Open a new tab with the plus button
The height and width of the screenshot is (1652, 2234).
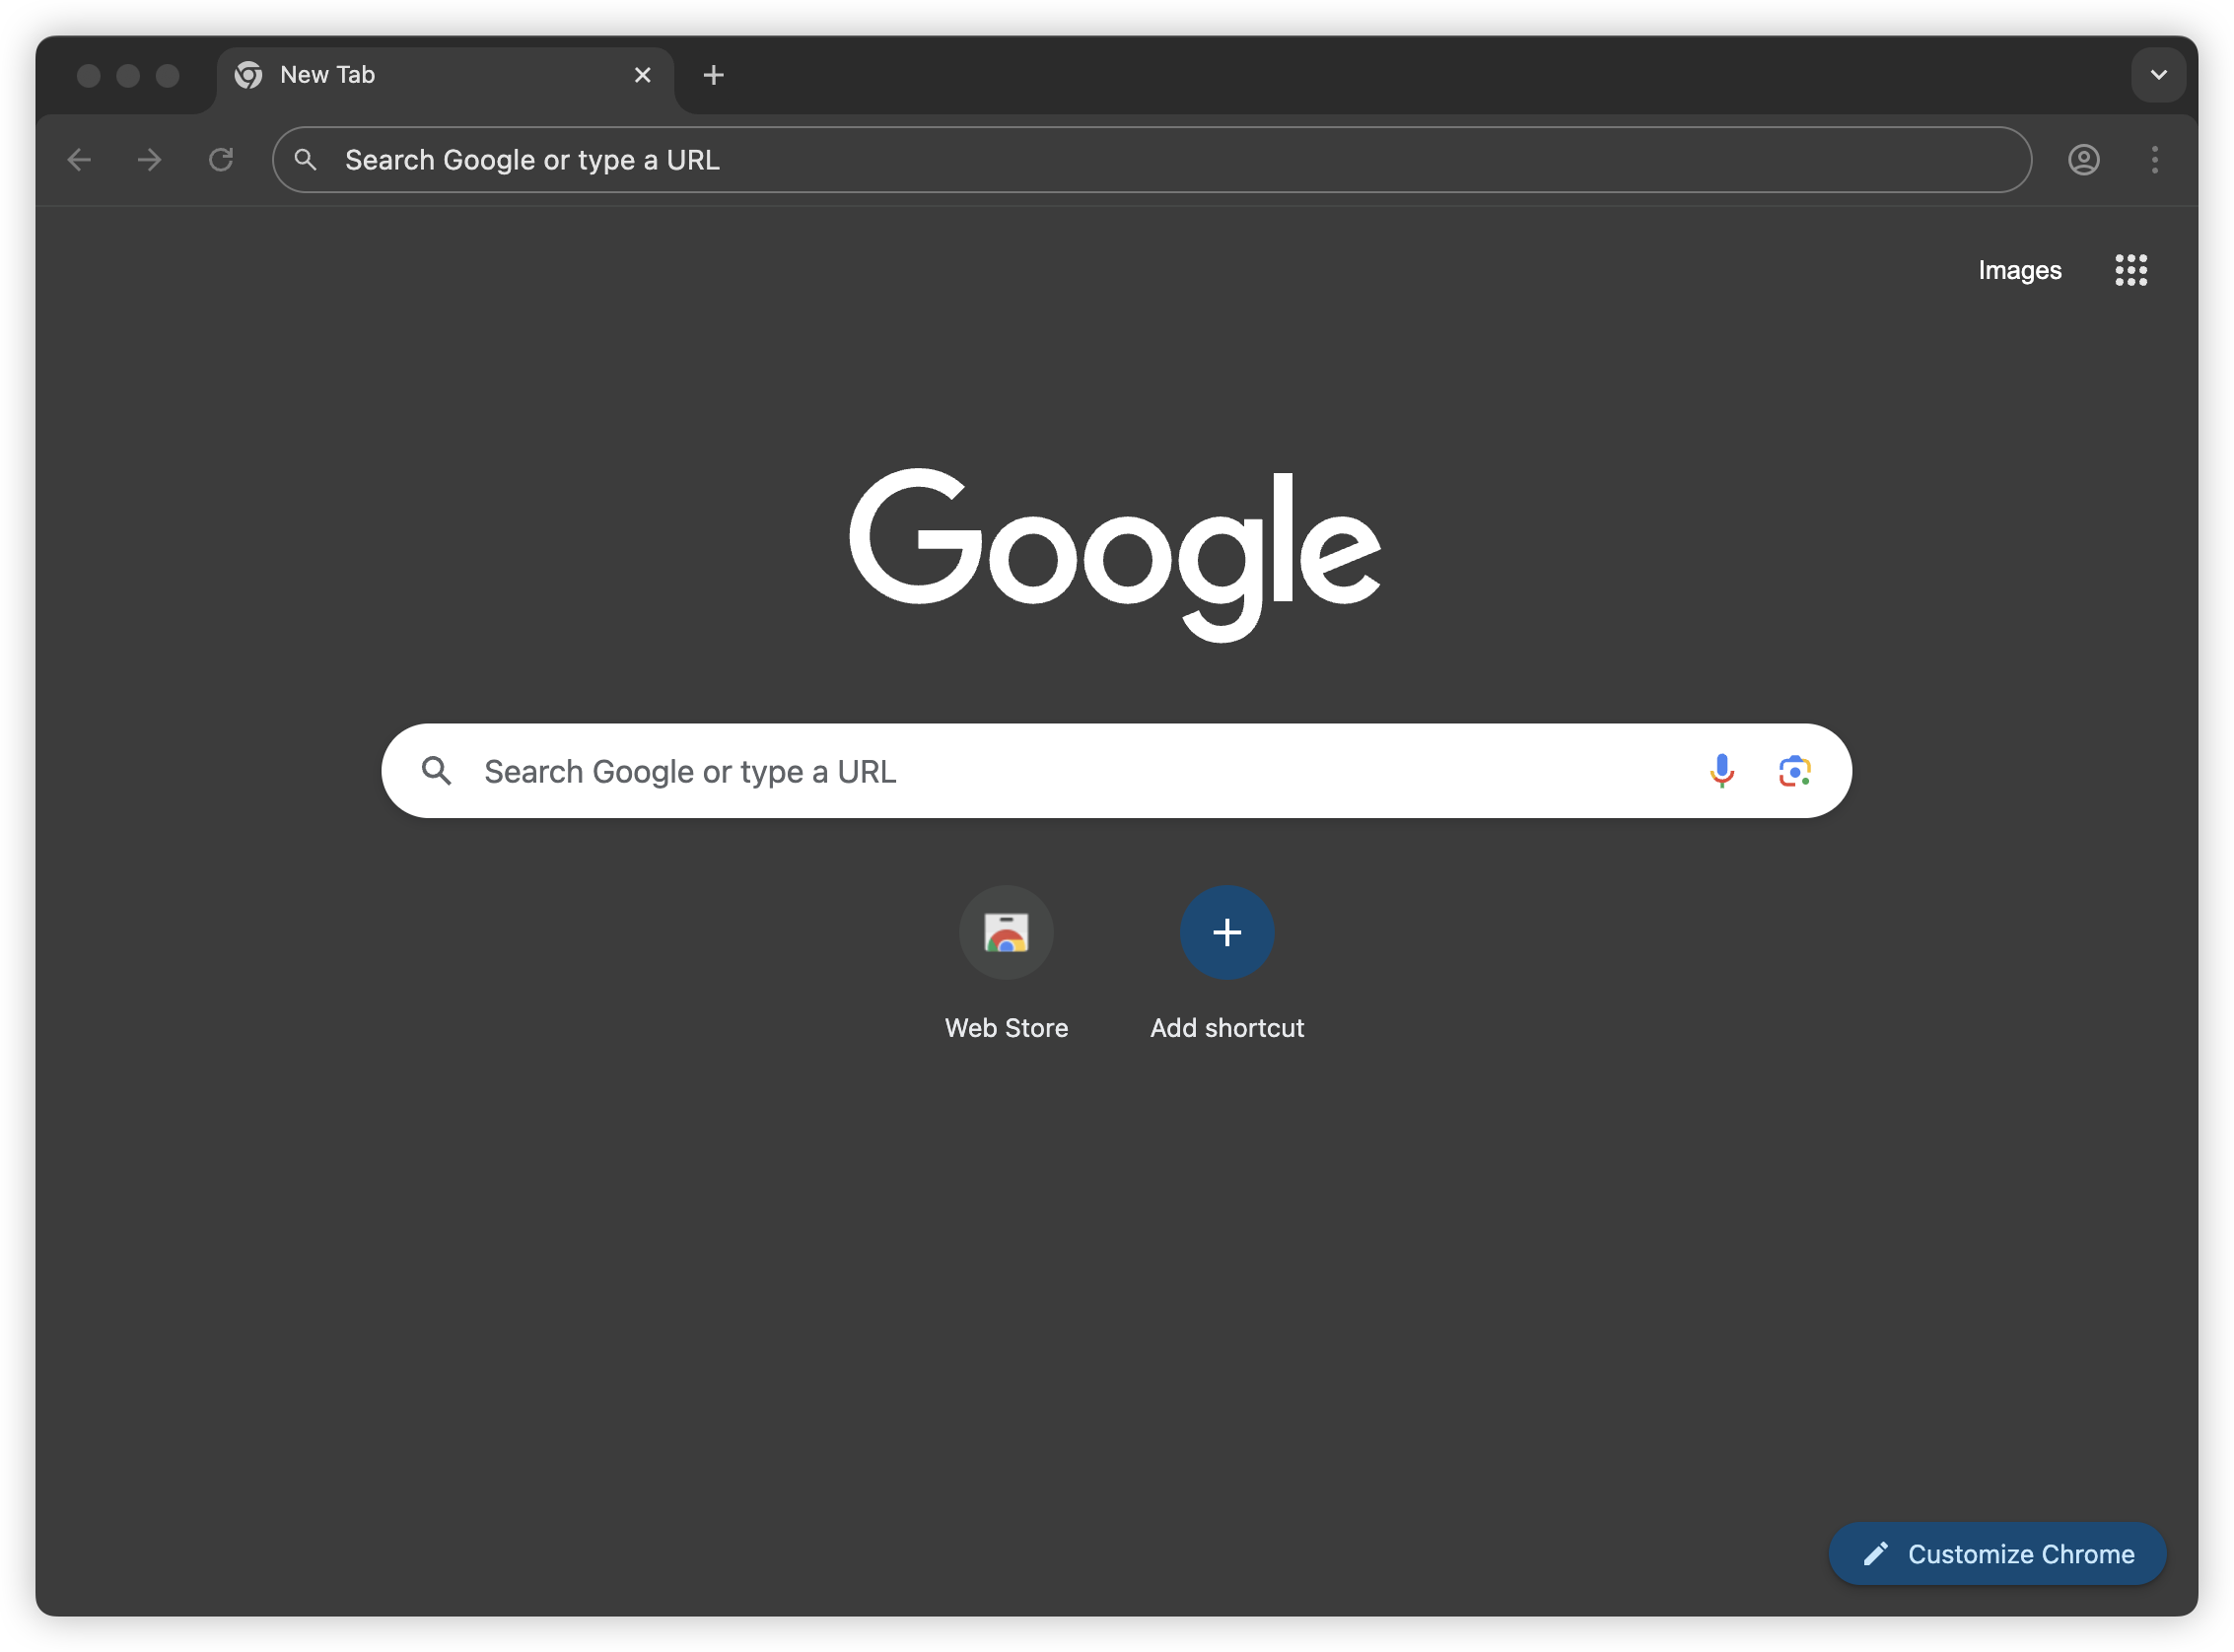pos(714,75)
